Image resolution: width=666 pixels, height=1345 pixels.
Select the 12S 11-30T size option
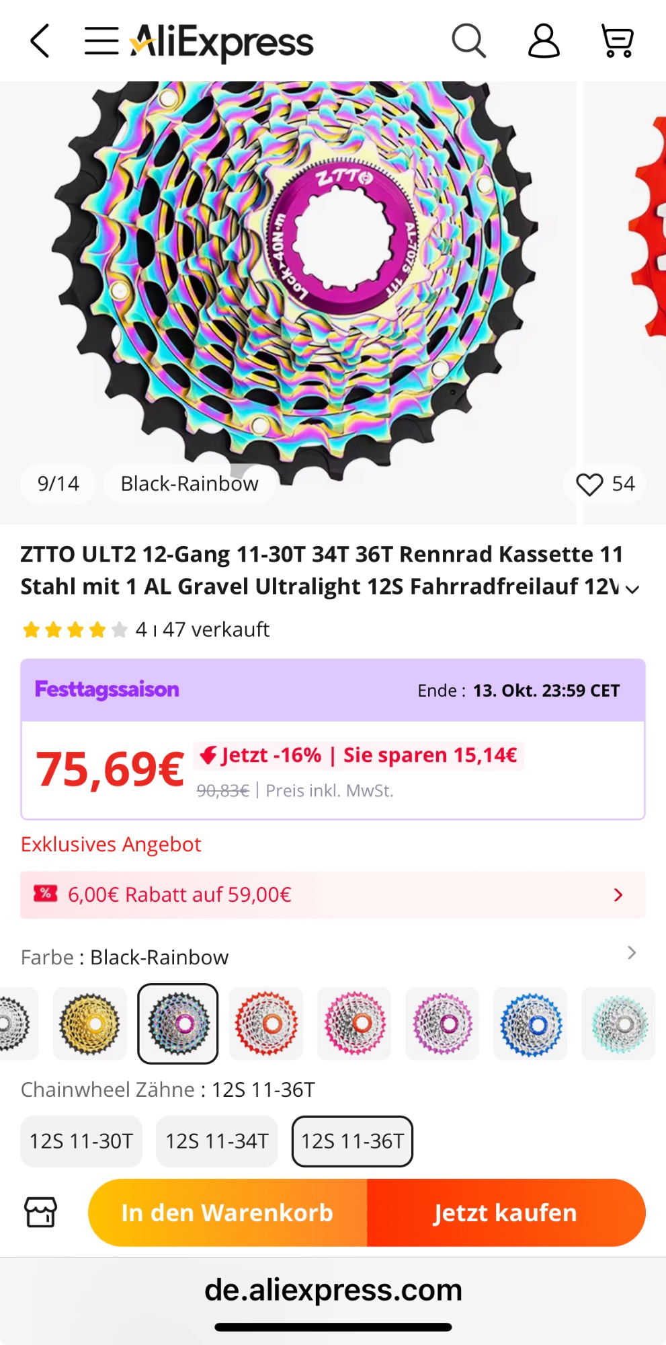click(x=81, y=1141)
